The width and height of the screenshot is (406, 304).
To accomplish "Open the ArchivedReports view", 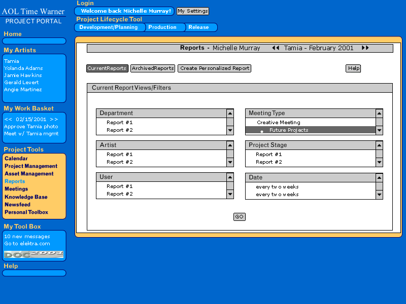I will [153, 68].
